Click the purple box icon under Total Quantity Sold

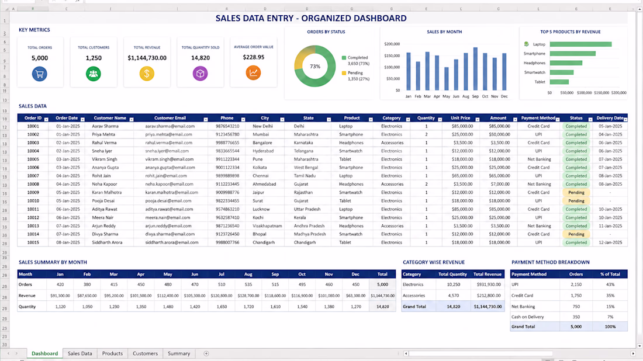[x=200, y=74]
